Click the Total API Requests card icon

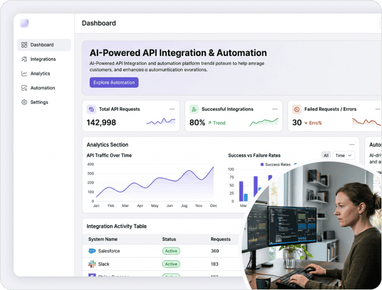91,109
